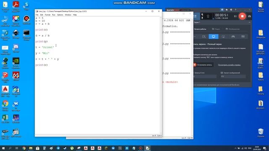
Task: Collapse the Bandicam panel with chevron
Action: 249,22
